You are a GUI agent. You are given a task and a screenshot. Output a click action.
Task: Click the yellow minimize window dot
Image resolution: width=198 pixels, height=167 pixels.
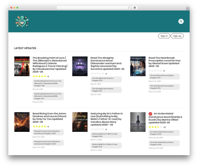click(14, 8)
